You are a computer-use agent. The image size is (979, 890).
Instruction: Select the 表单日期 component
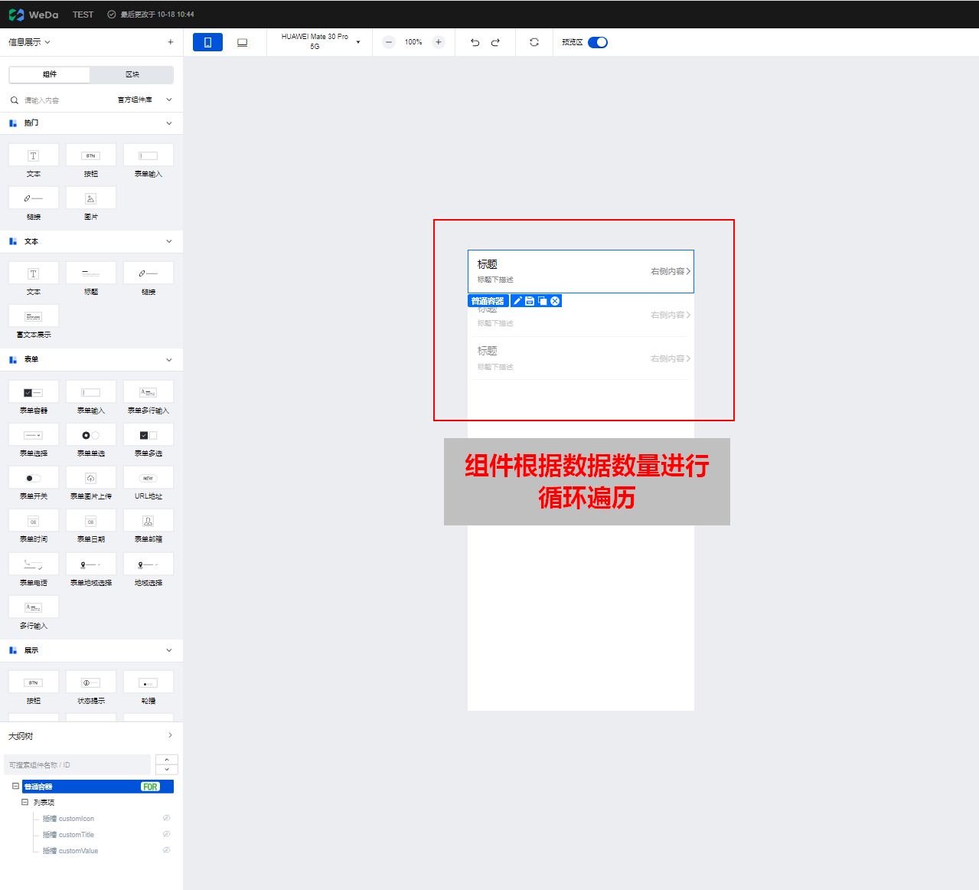(x=91, y=526)
